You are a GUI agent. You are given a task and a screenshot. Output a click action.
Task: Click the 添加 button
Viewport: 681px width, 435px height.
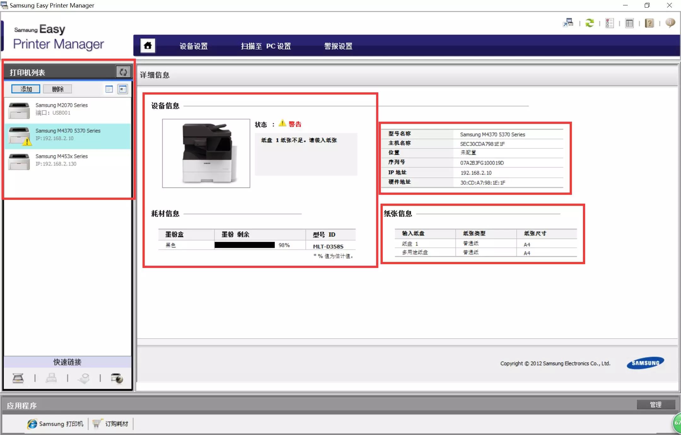(26, 89)
